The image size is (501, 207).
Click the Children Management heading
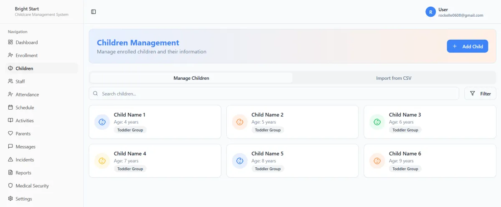pyautogui.click(x=138, y=43)
